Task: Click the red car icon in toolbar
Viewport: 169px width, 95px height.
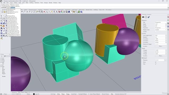Action: pos(44,12)
